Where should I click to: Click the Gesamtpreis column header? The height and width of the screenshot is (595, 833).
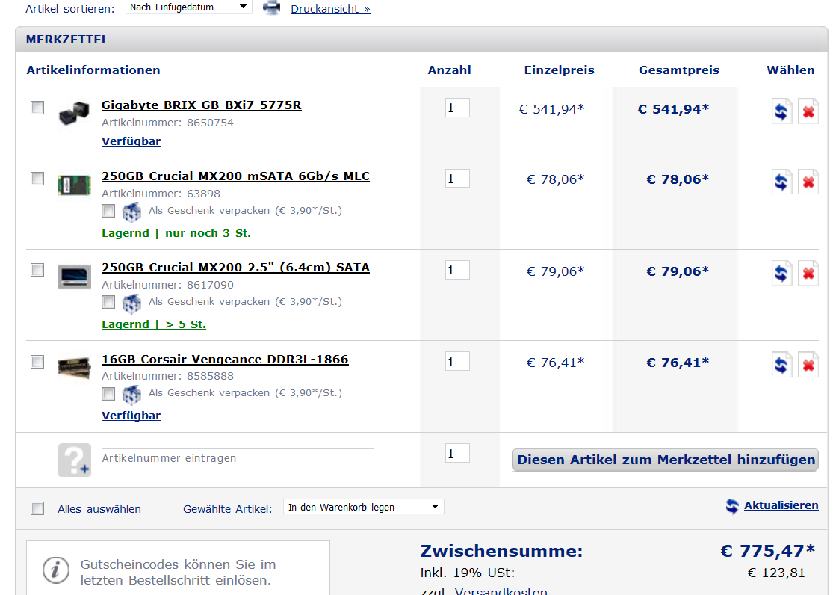coord(679,70)
